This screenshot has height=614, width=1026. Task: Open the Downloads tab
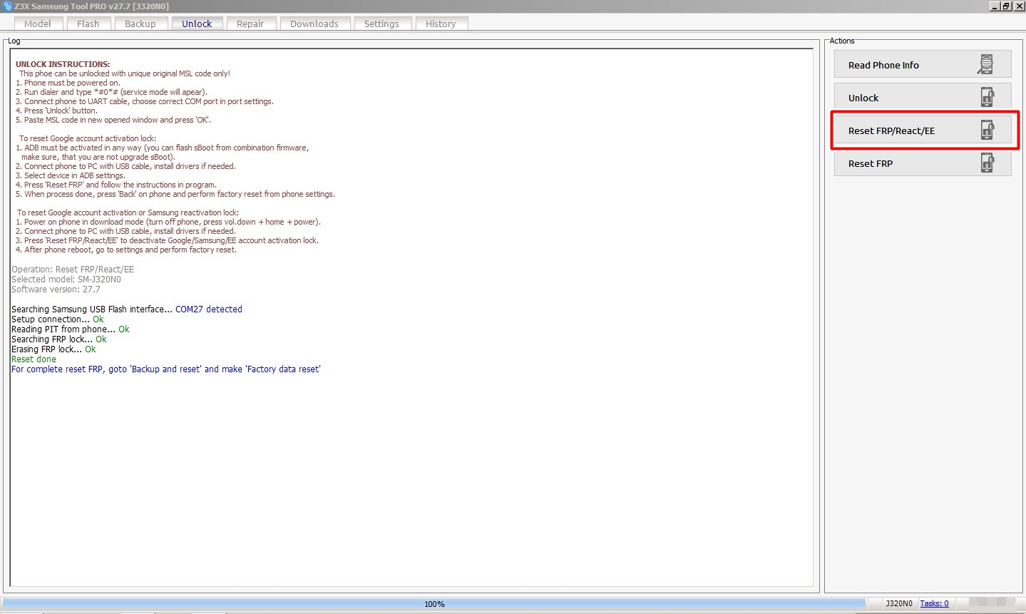(314, 24)
